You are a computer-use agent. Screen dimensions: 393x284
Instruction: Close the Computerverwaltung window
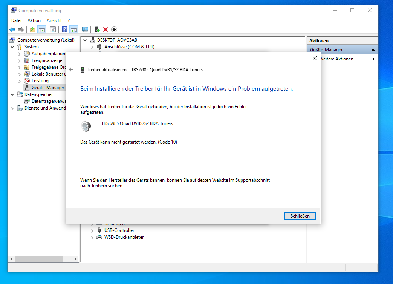coord(369,10)
